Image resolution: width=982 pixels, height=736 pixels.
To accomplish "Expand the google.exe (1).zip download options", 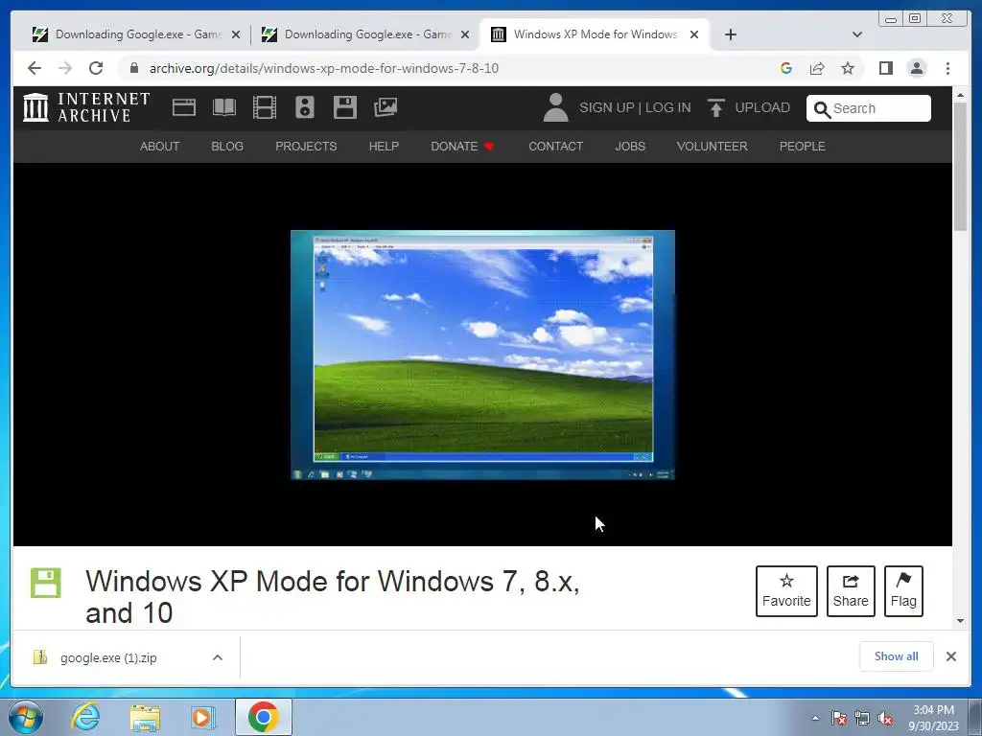I will pos(218,657).
